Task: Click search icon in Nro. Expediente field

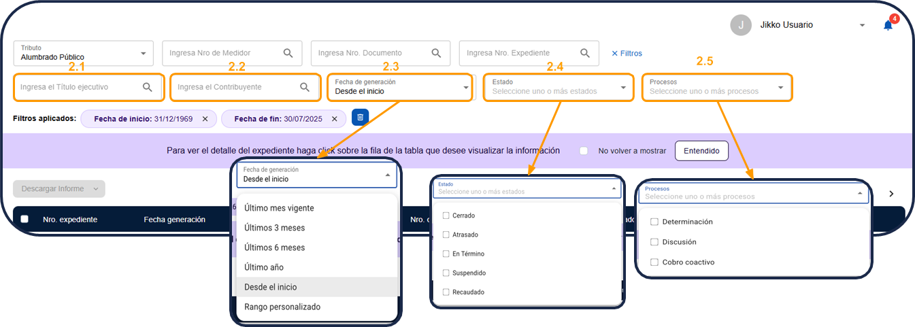Action: point(584,53)
